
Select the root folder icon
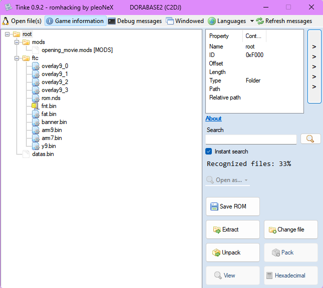(17, 34)
